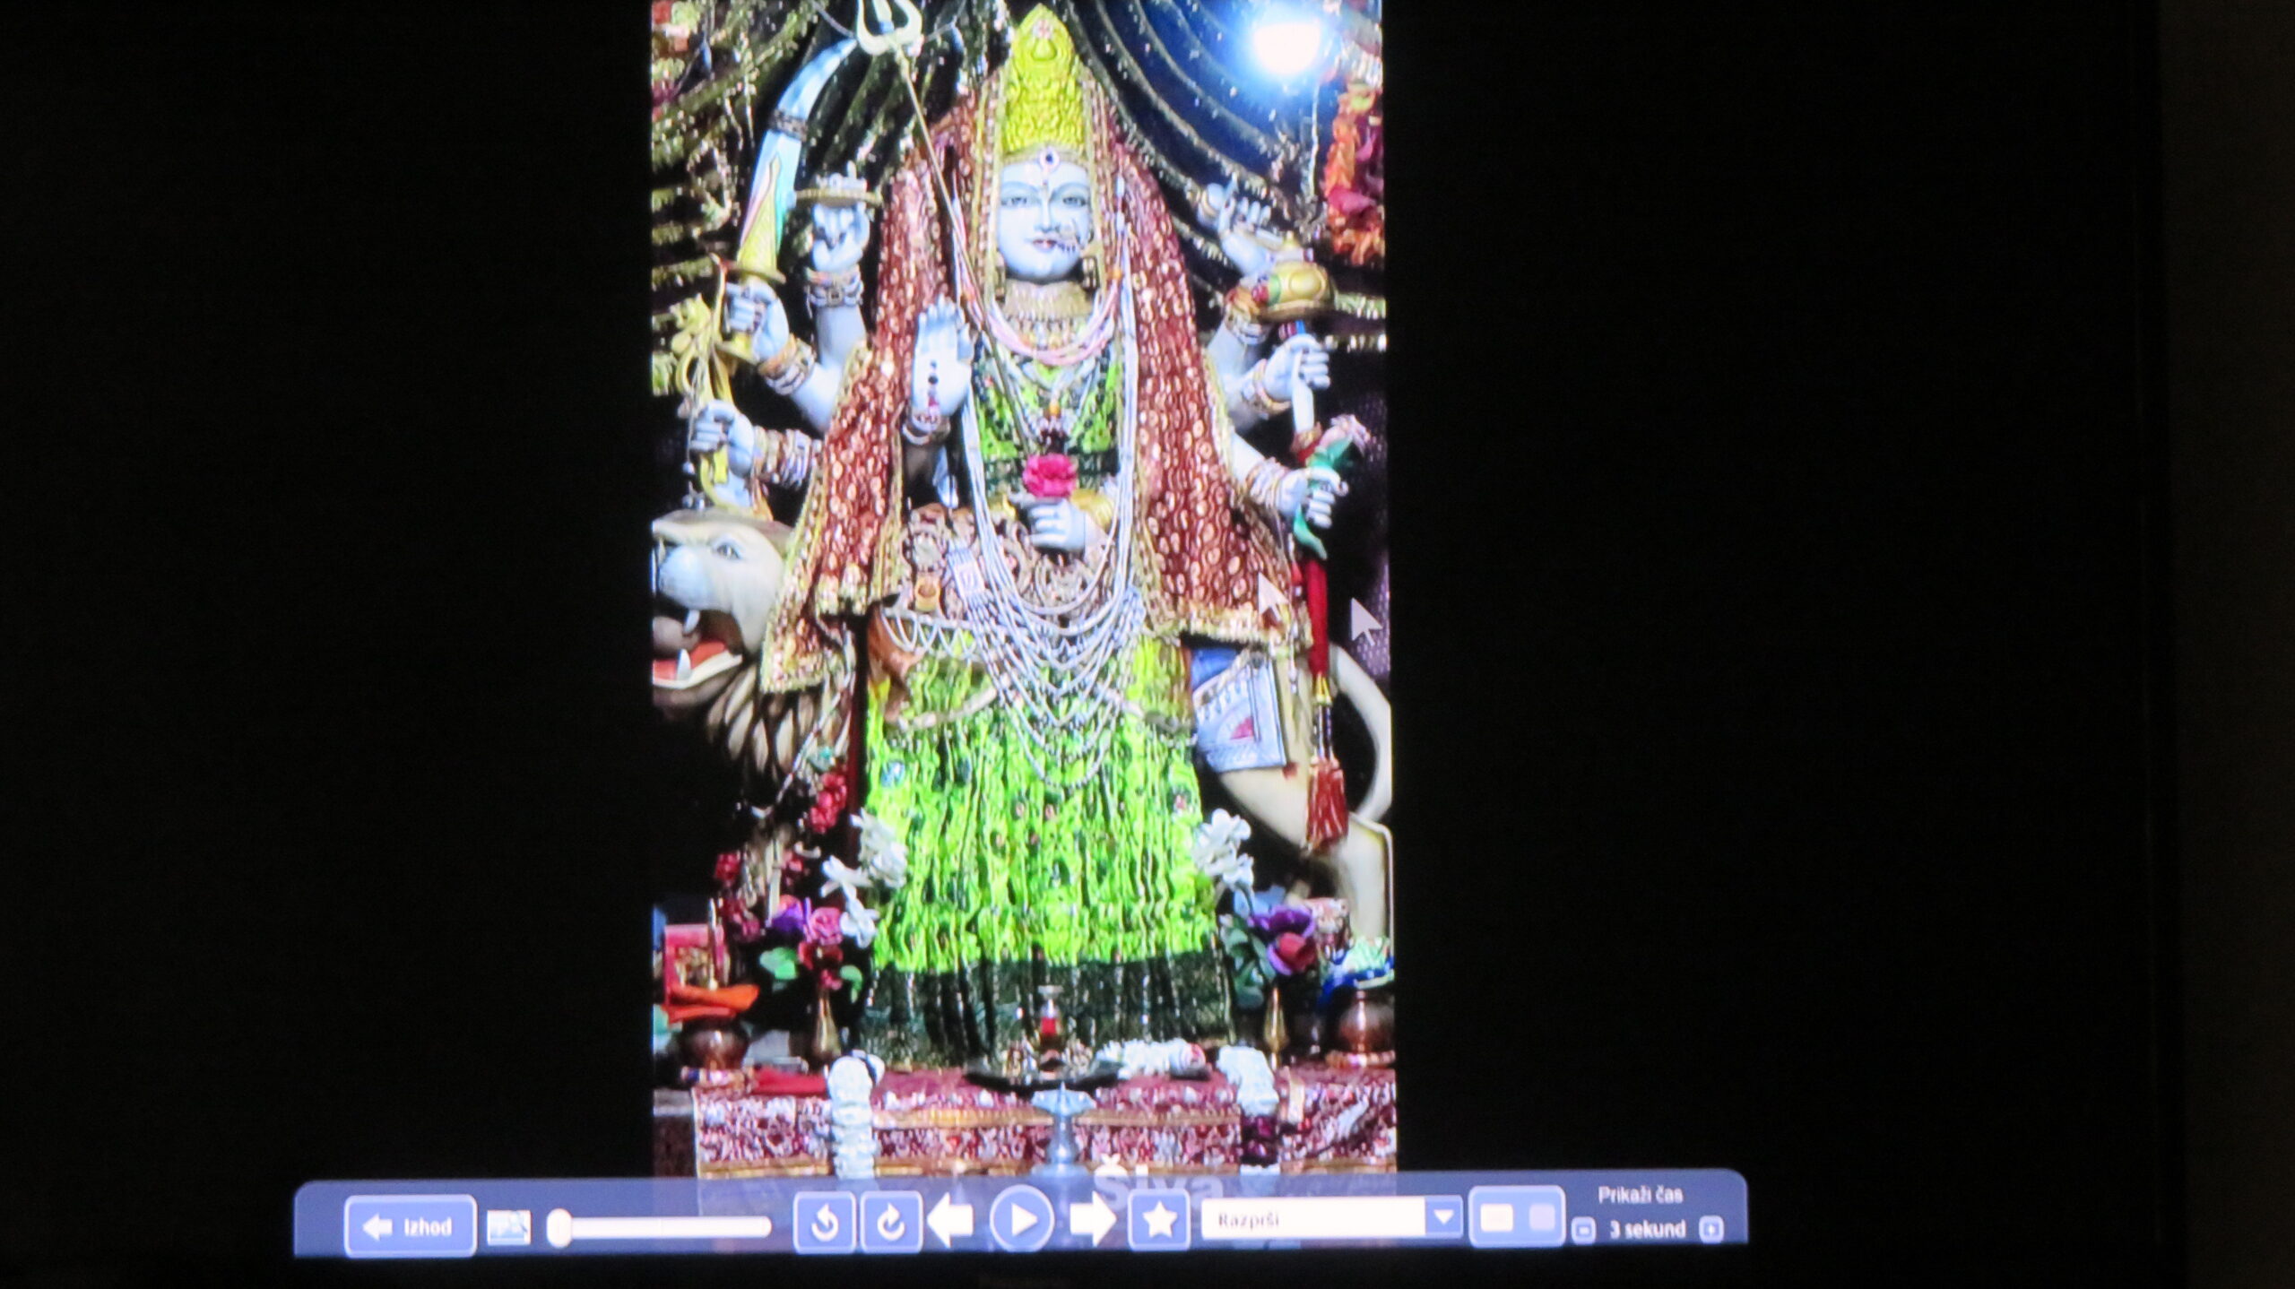
Task: Increase display time with plus button
Action: (x=1711, y=1229)
